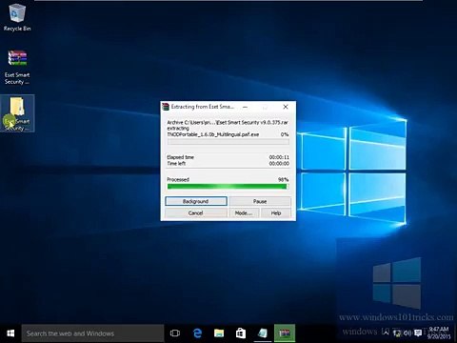This screenshot has width=457, height=343.
Task: Click the current file progress bar at 0%
Action: click(228, 142)
